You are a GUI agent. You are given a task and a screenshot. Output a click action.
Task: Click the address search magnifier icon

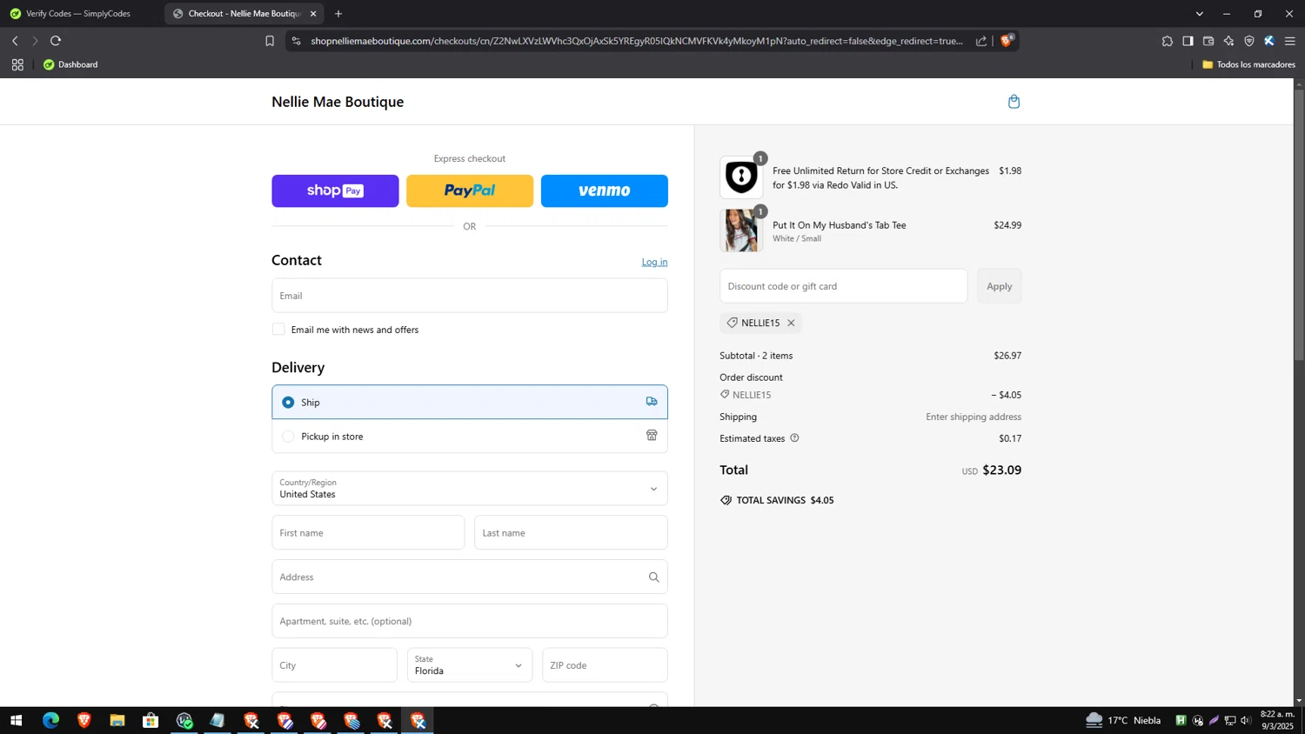point(653,577)
